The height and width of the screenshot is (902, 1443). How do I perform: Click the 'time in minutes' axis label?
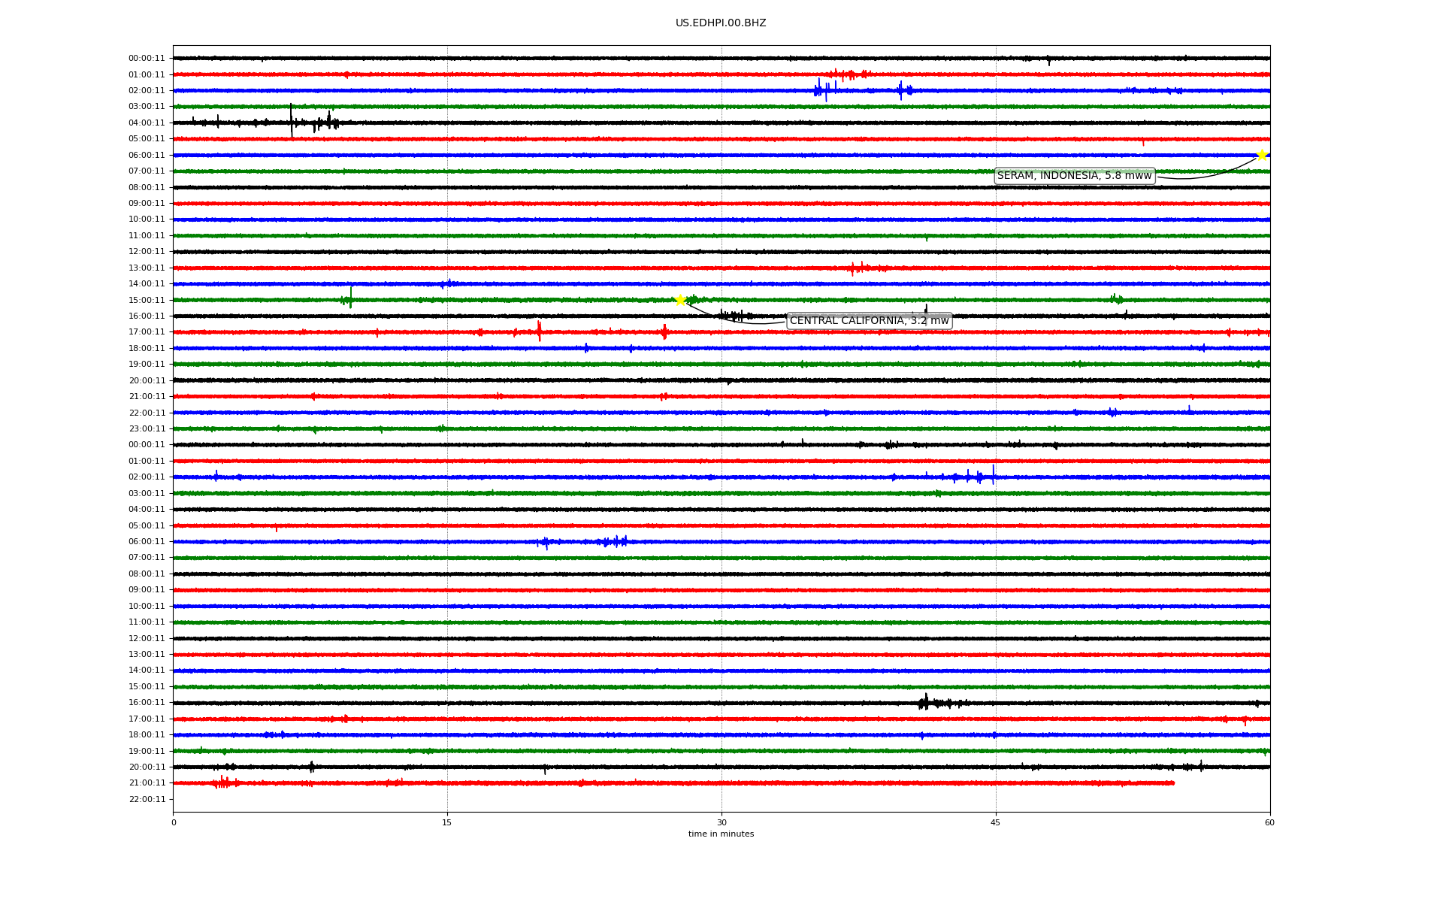pyautogui.click(x=721, y=834)
